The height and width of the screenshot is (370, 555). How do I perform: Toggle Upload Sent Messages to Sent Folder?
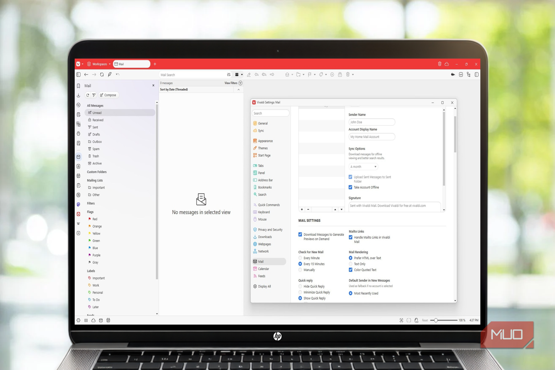tap(350, 177)
